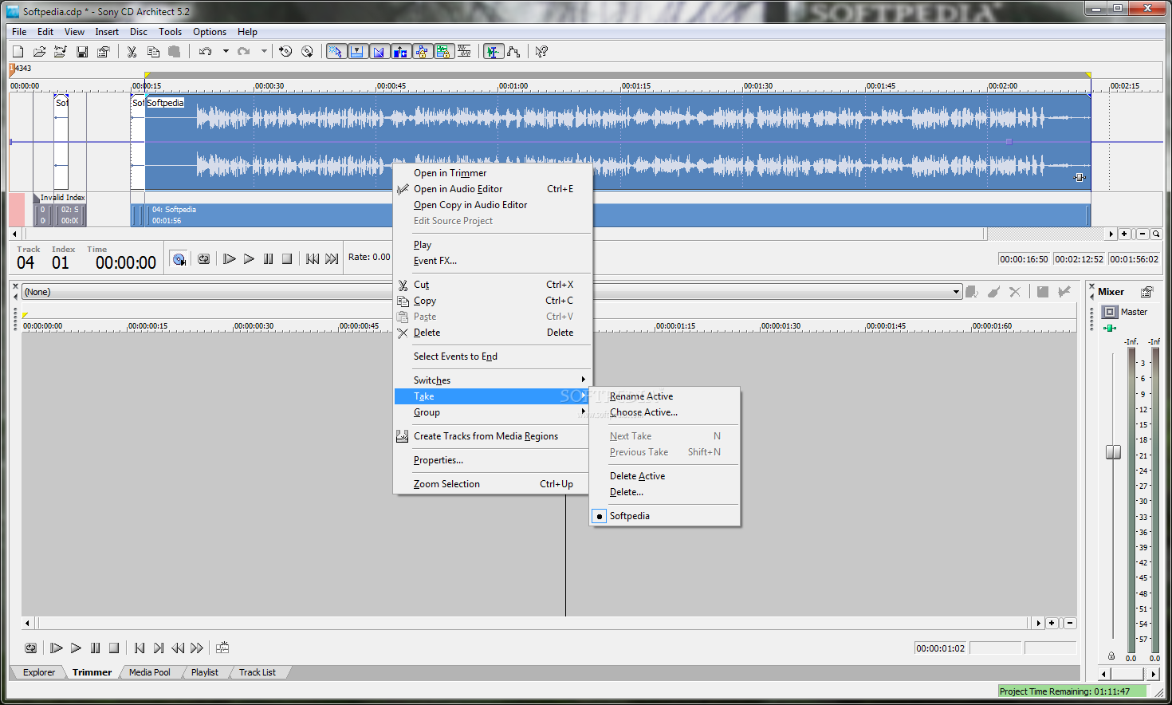Screen dimensions: 1172x705
Task: Select the Softpedia take radio item
Action: pos(665,516)
